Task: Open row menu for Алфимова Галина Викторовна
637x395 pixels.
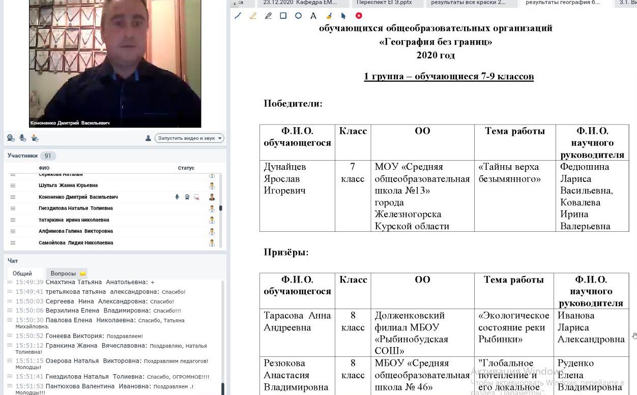Action: tap(13, 231)
